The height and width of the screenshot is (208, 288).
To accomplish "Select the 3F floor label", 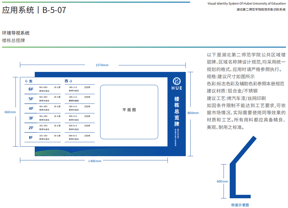I will pos(31,118).
